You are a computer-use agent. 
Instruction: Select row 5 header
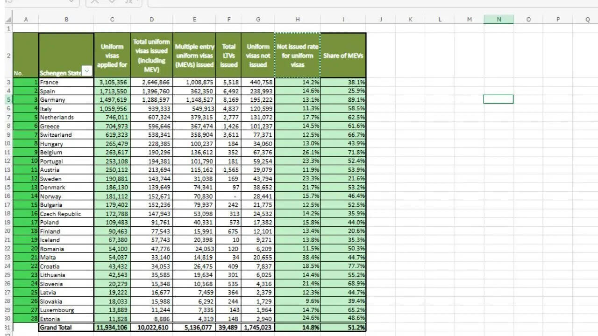[x=8, y=99]
